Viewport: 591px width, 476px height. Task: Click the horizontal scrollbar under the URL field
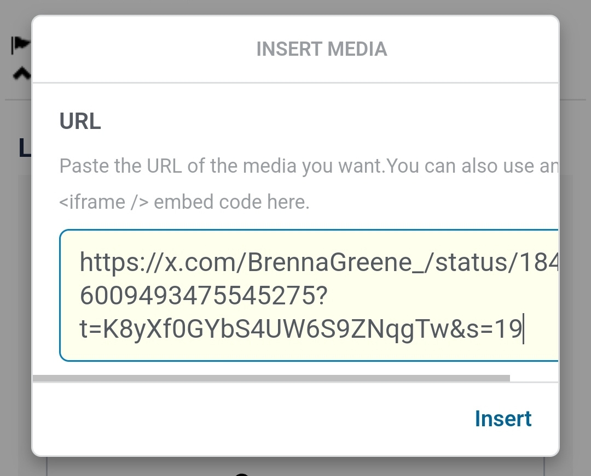click(x=271, y=377)
